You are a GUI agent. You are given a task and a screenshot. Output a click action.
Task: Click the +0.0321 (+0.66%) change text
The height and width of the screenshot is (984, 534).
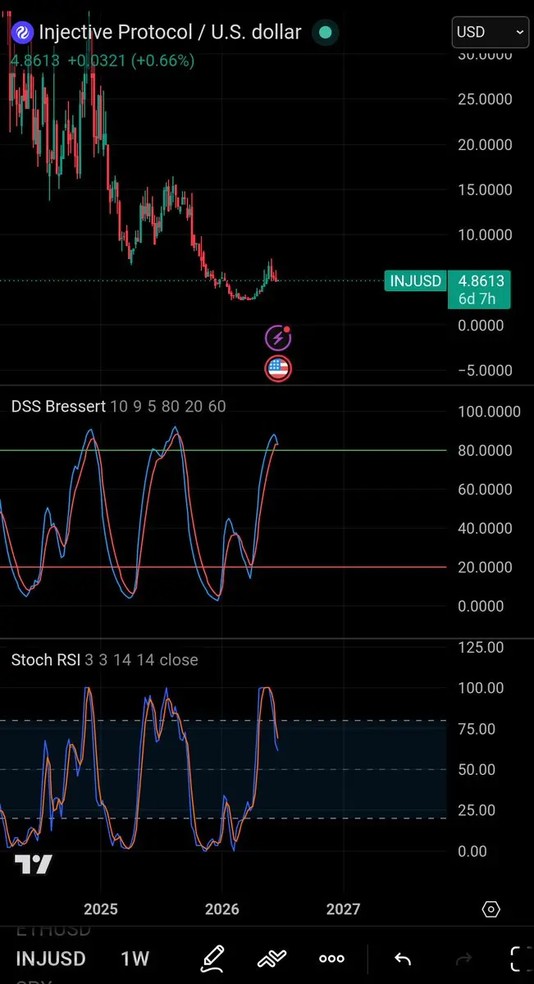131,61
